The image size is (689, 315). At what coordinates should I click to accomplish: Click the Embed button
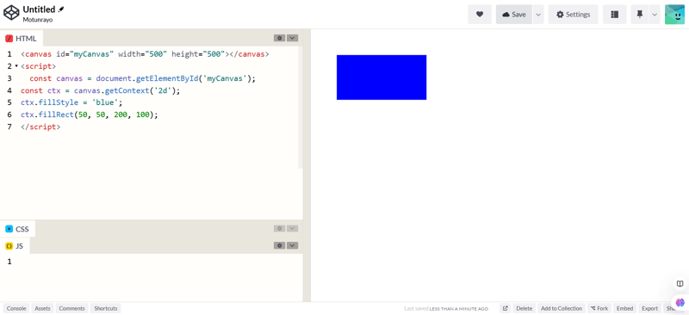(x=624, y=308)
